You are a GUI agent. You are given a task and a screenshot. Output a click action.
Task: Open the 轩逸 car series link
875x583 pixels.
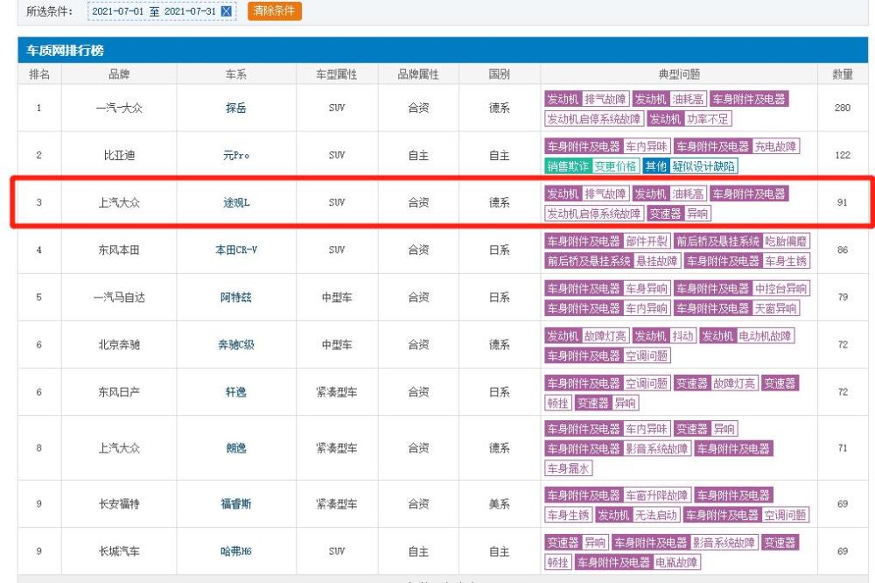coord(236,392)
